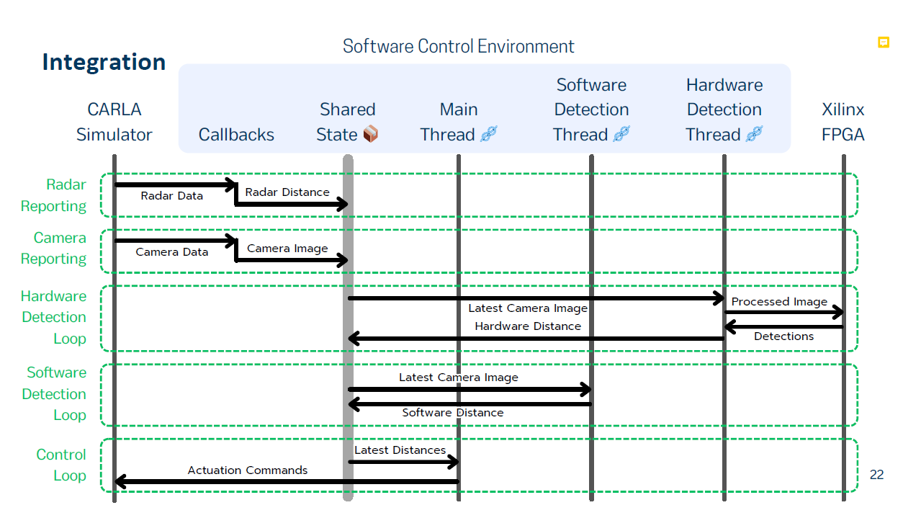921x518 pixels.
Task: Click the thread icon next to Main Thread
Action: click(489, 134)
